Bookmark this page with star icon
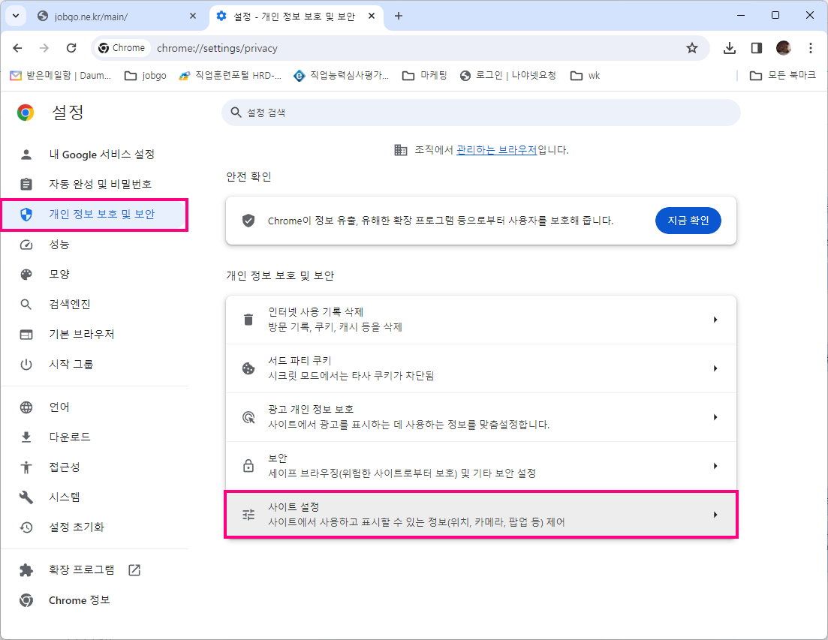This screenshot has width=828, height=640. pos(692,48)
